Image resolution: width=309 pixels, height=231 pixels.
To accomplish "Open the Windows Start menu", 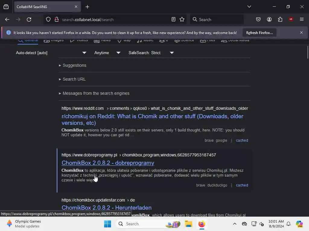I will (108, 224).
